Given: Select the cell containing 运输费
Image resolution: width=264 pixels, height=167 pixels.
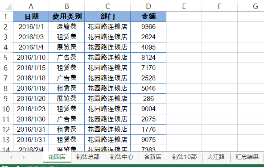Looking at the screenshot, I should [x=67, y=27].
